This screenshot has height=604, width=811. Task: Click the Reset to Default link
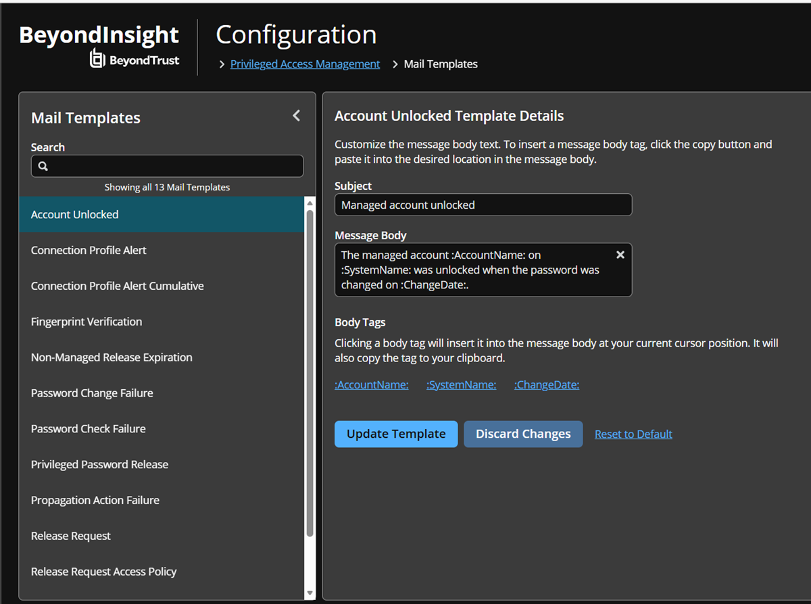pos(633,434)
